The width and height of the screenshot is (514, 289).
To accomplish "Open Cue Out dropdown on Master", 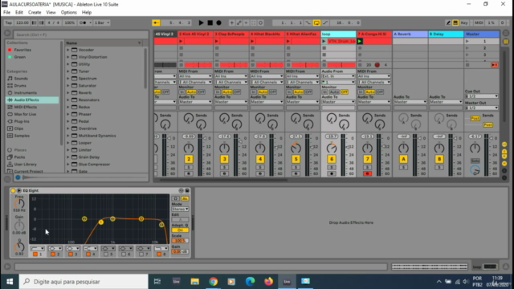I will point(481,96).
